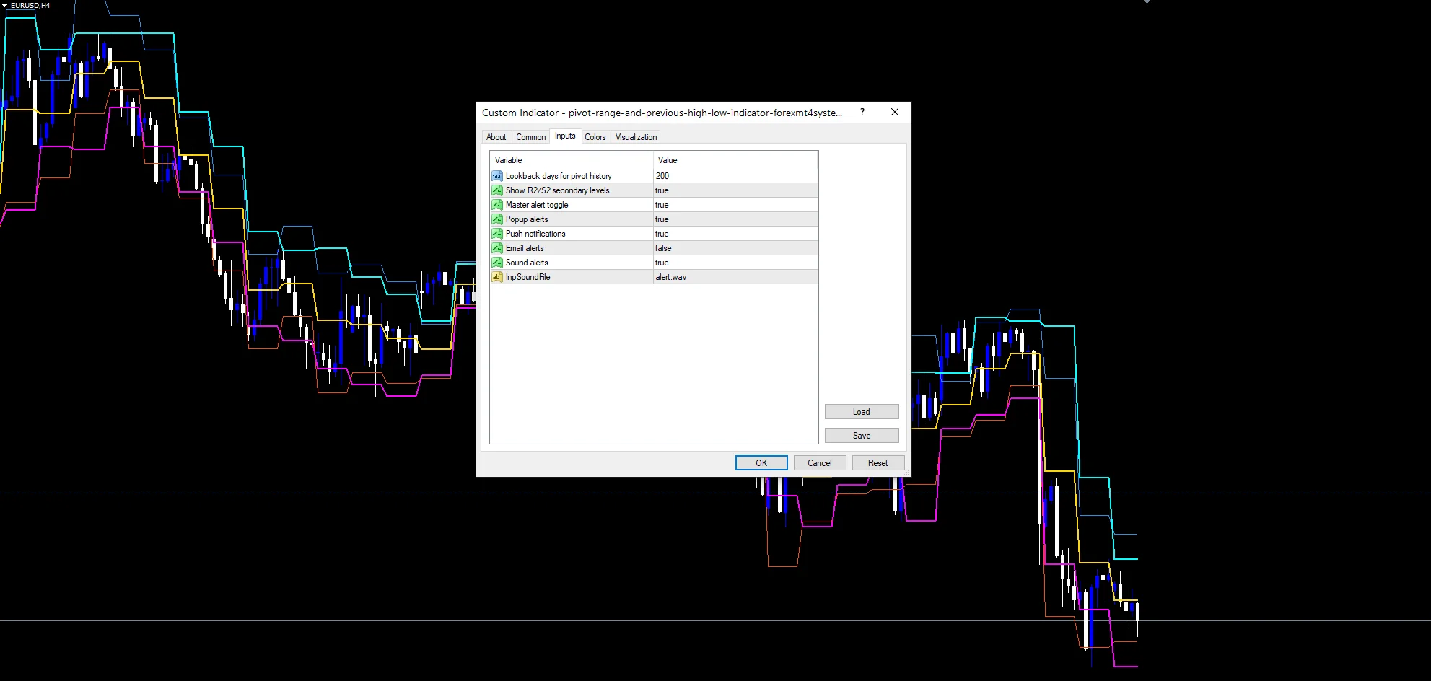The image size is (1431, 681).
Task: Dismiss the dialog with Cancel
Action: [x=820, y=463]
